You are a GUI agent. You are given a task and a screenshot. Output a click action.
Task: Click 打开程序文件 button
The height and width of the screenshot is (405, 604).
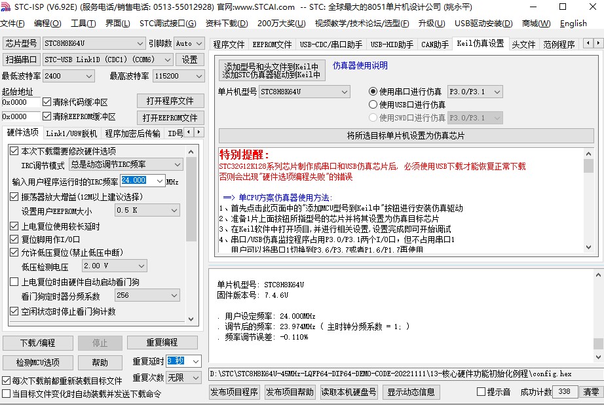click(x=170, y=101)
